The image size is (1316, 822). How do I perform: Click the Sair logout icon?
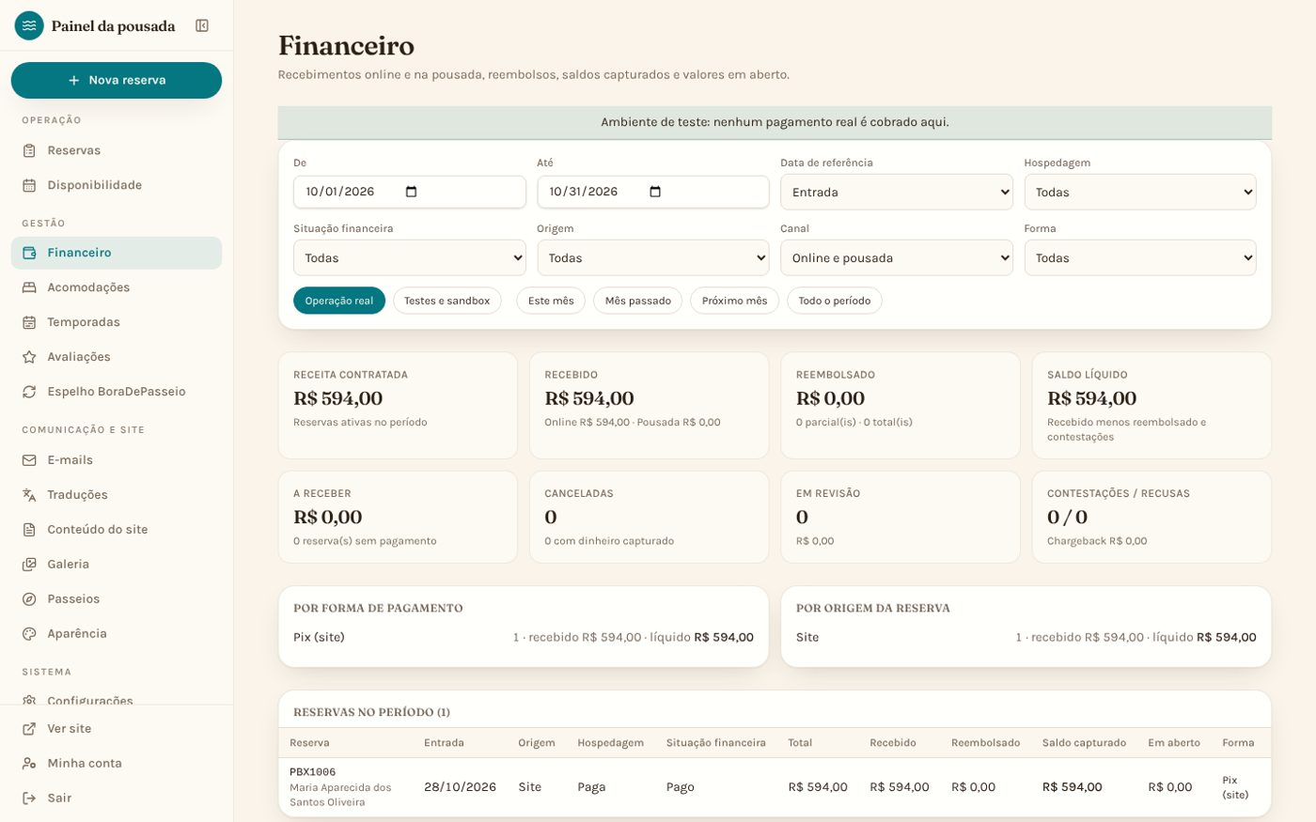(x=29, y=799)
